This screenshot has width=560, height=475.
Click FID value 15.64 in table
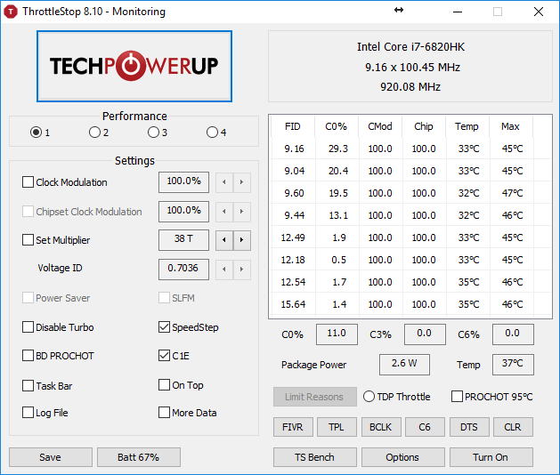pyautogui.click(x=293, y=304)
